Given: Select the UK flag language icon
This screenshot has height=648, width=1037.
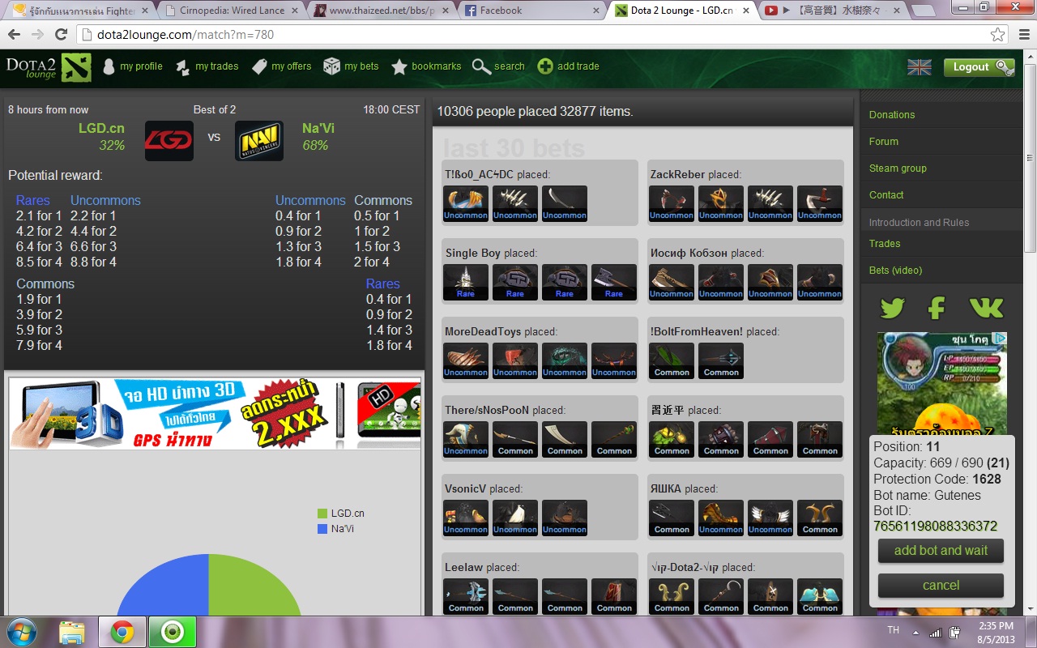Looking at the screenshot, I should [x=919, y=67].
